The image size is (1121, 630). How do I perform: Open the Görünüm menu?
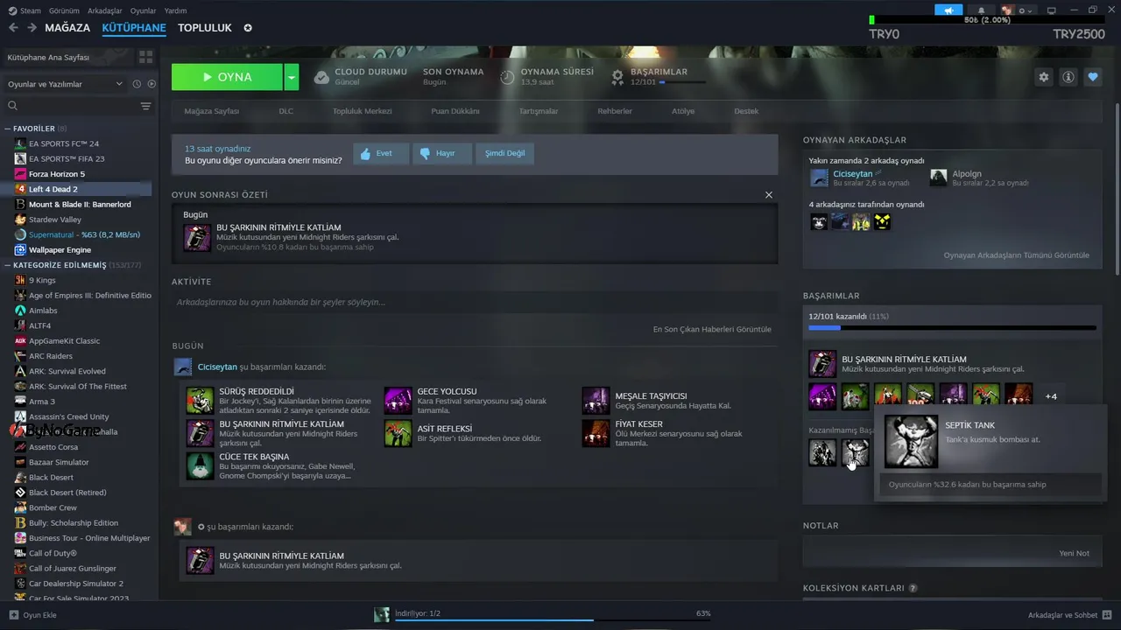(x=64, y=10)
